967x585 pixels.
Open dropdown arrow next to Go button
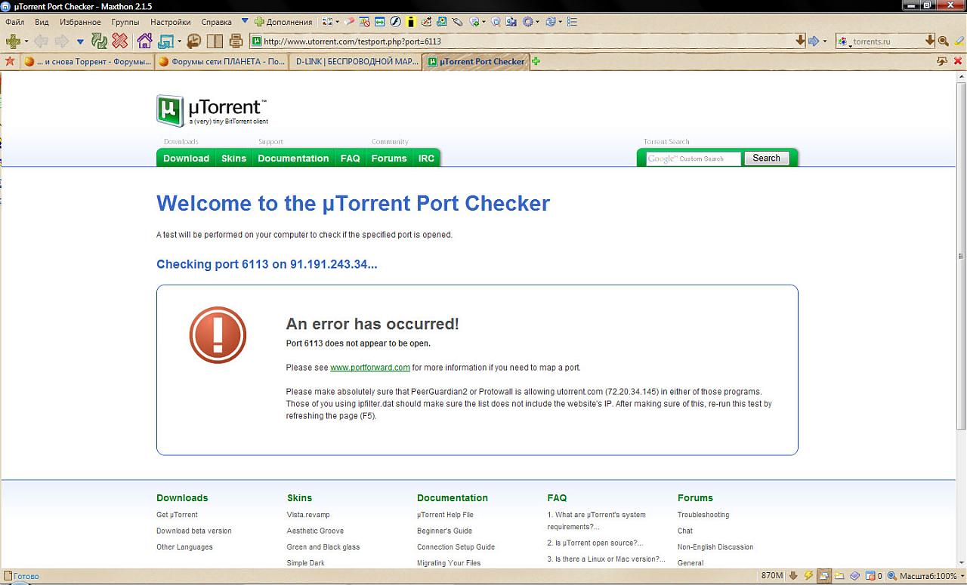point(825,42)
